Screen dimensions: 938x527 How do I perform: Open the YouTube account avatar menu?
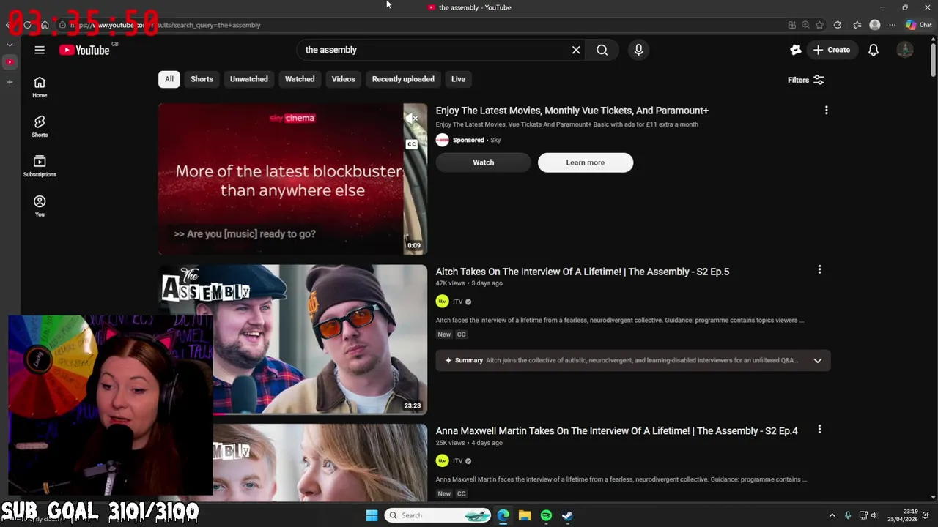(905, 50)
